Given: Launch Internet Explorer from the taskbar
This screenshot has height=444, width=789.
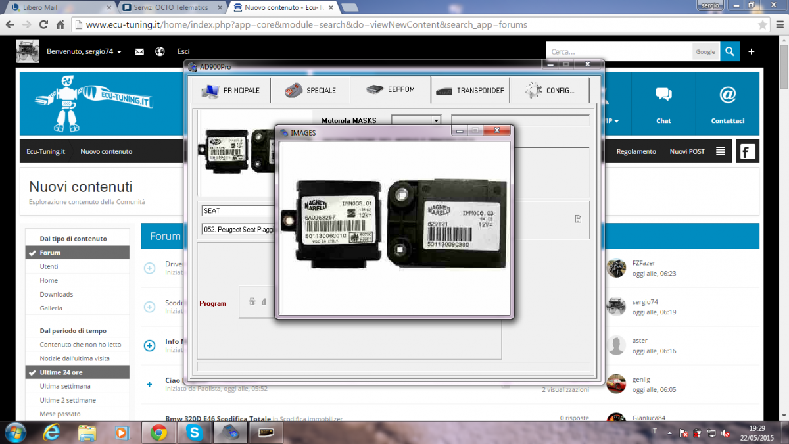Looking at the screenshot, I should [52, 432].
